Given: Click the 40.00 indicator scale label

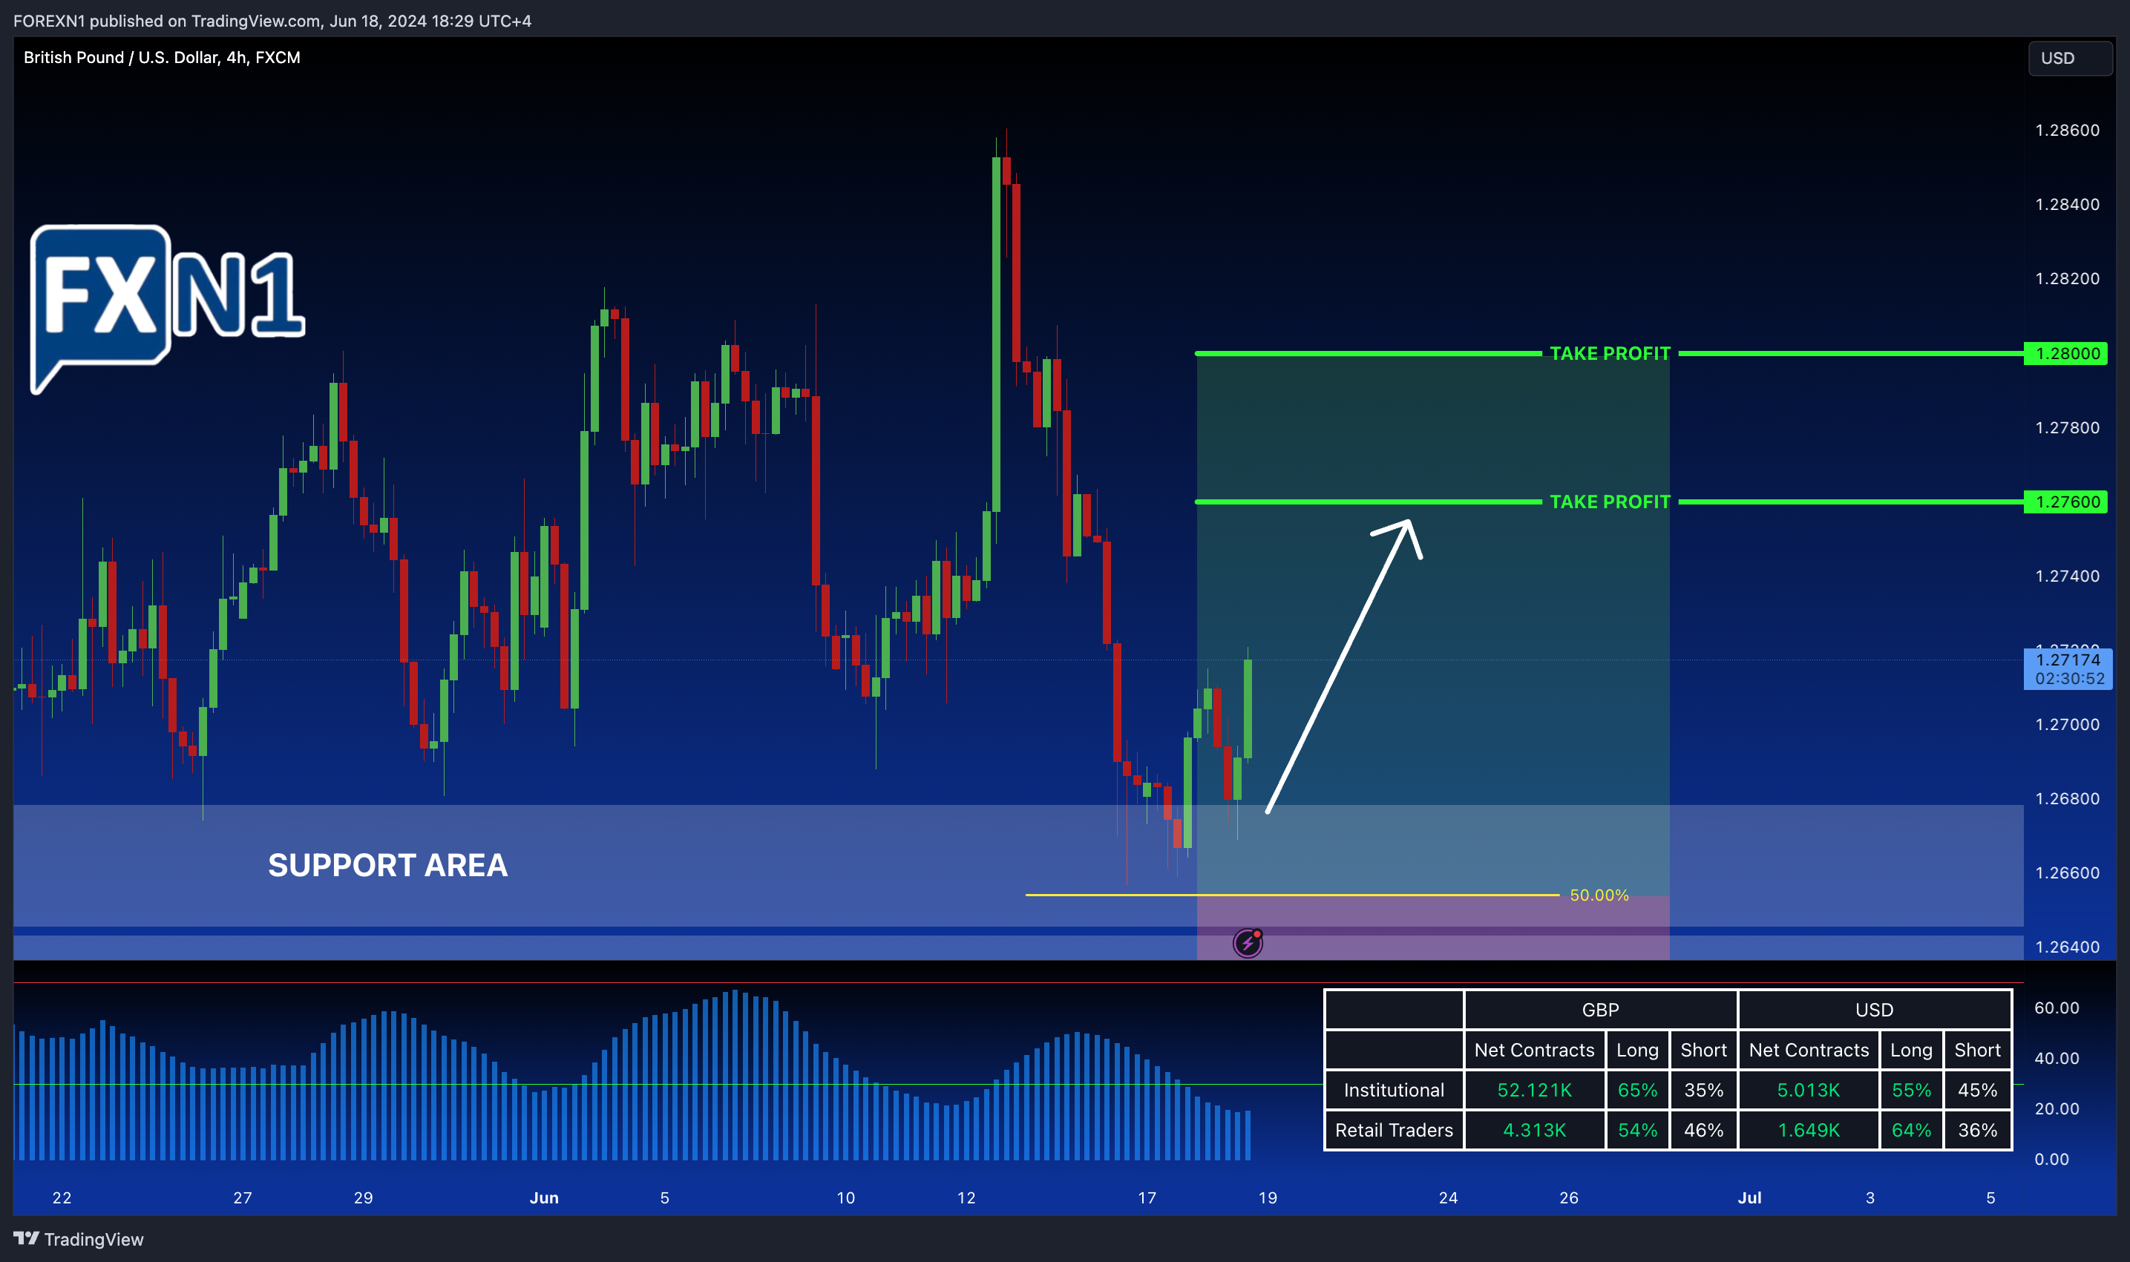Looking at the screenshot, I should pyautogui.click(x=2057, y=1058).
